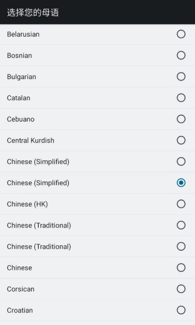Screen dimensions: 195x325
Task: Choose the radio button beside Bosnian
Action: point(181,55)
